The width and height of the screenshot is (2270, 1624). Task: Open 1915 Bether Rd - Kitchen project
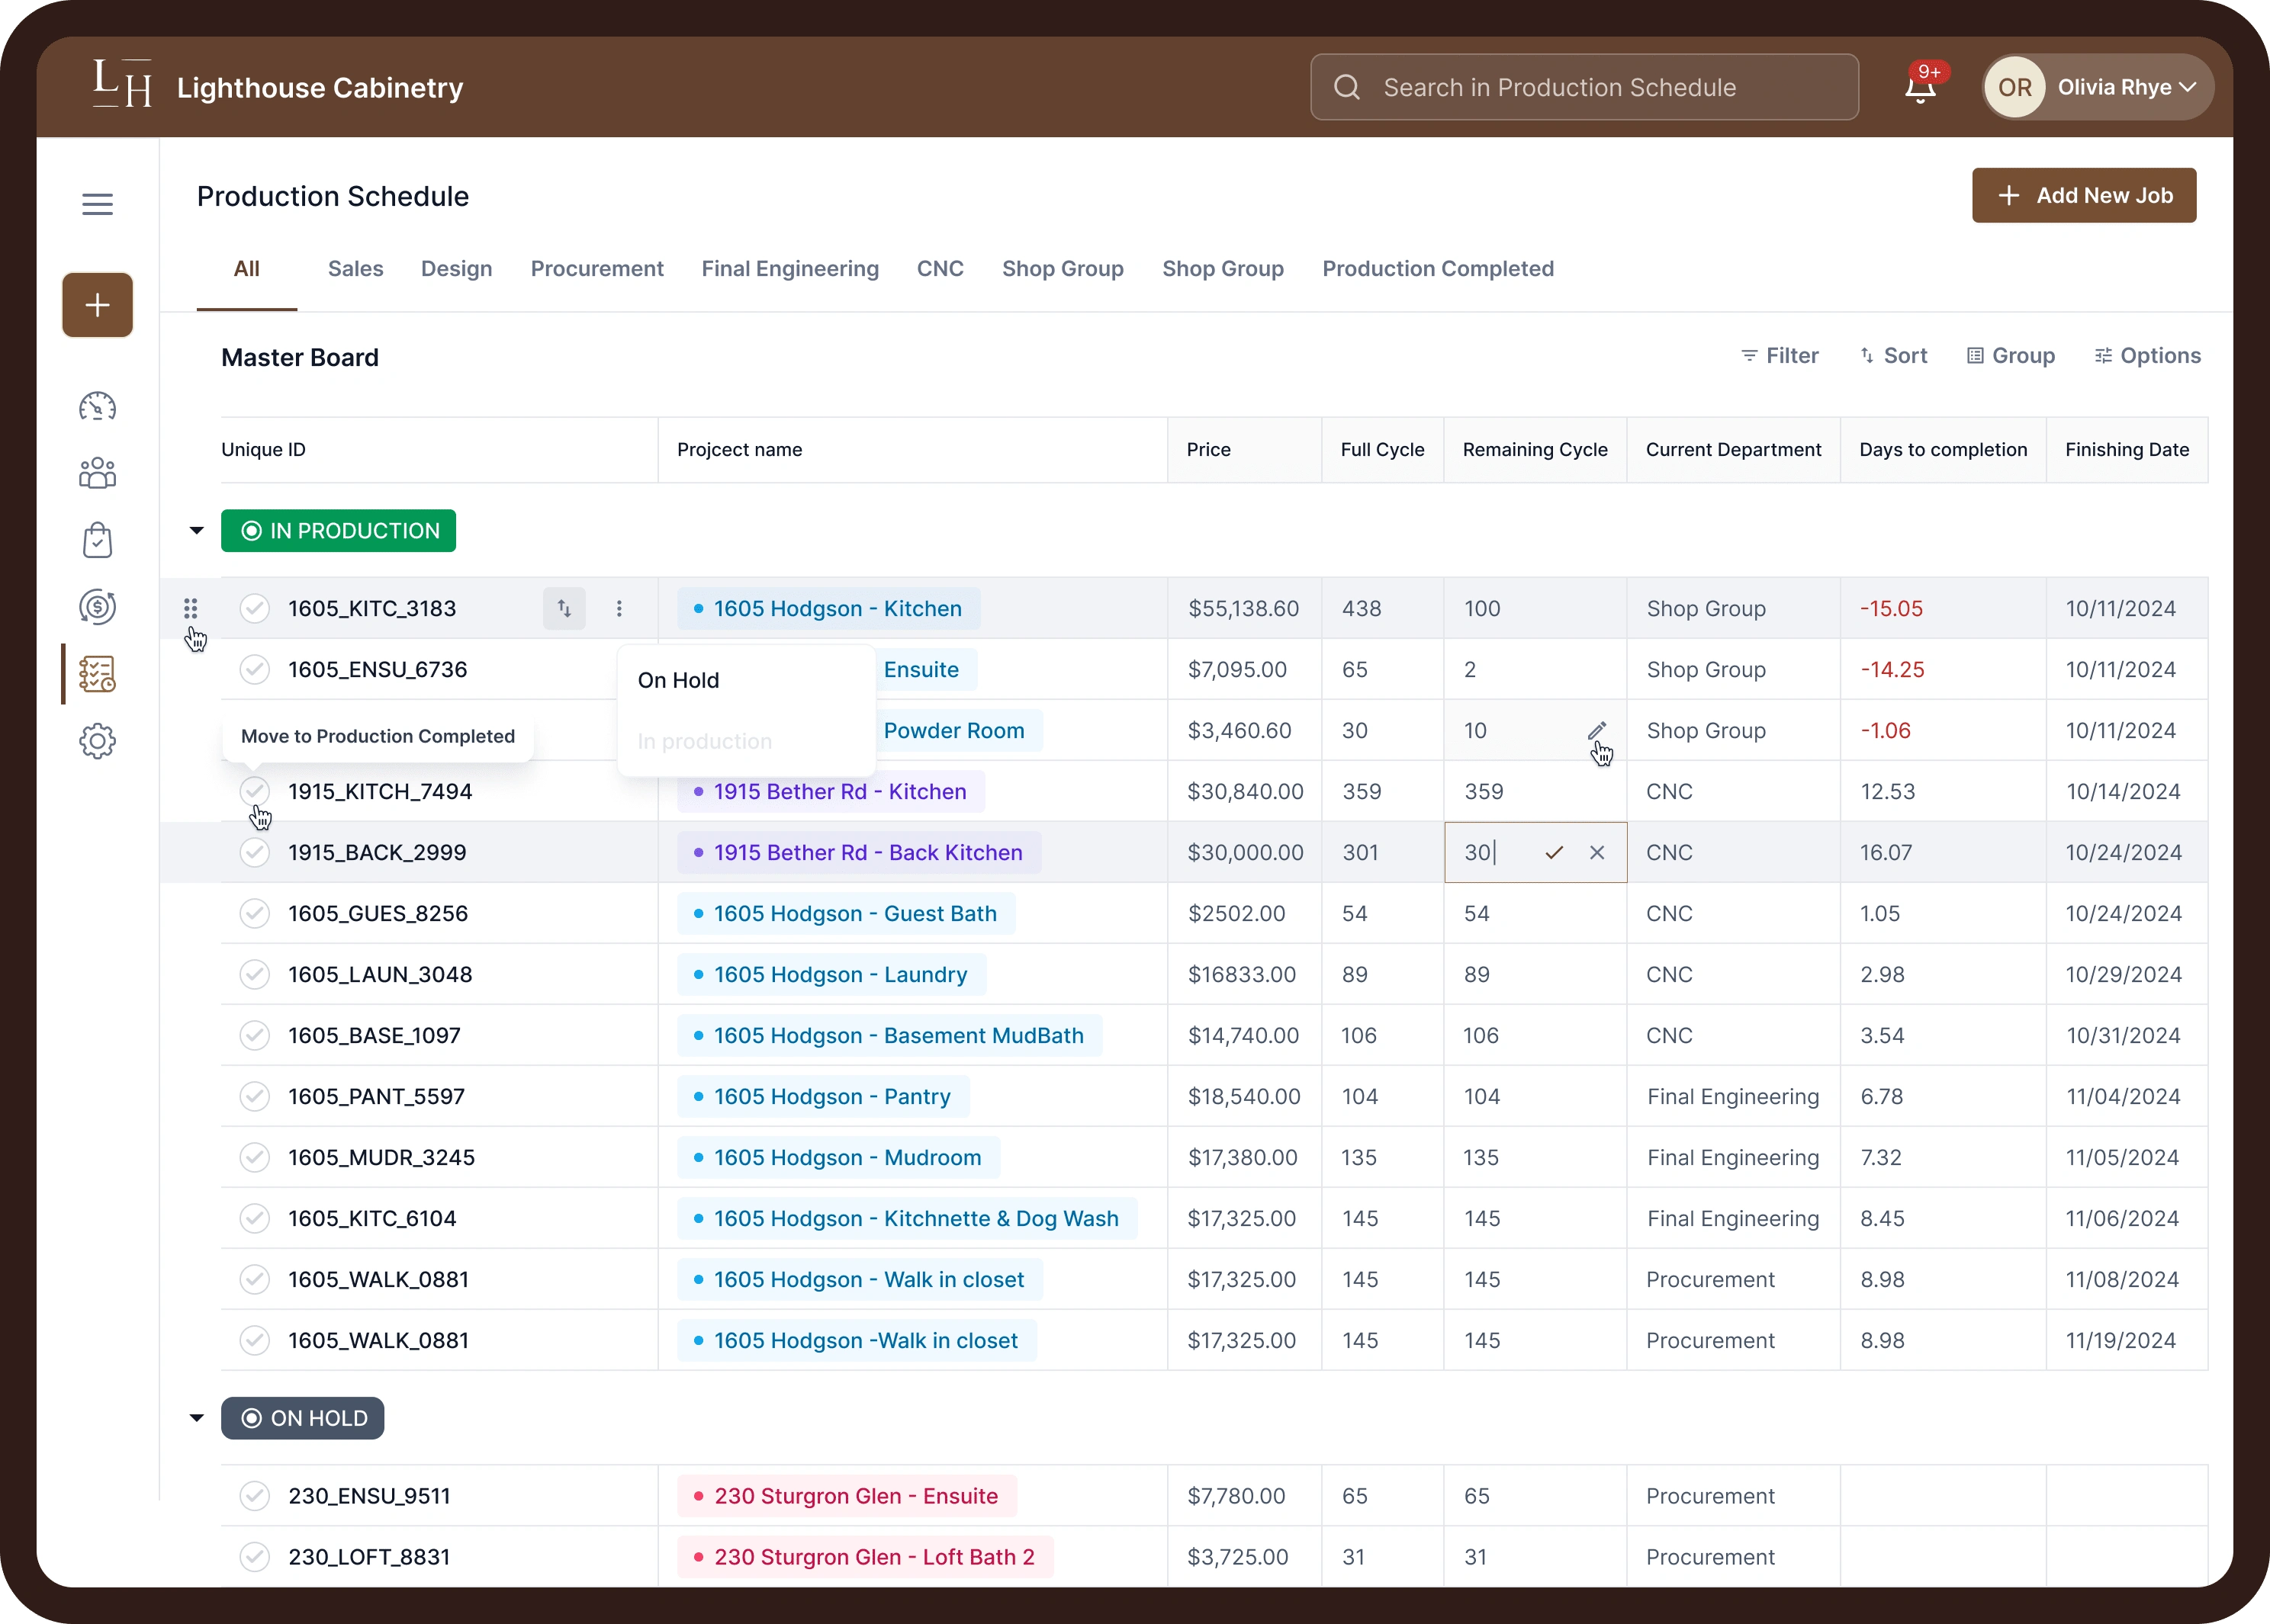tap(831, 791)
